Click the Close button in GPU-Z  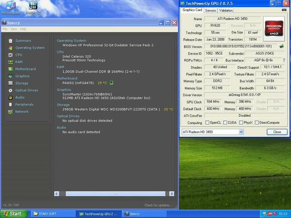tap(277, 132)
